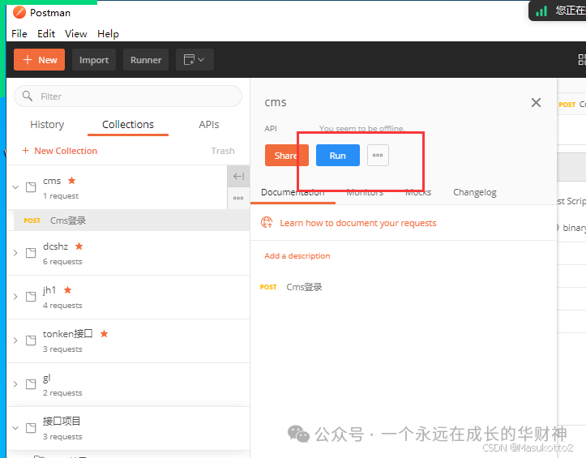Click the 接口项目 collection folder icon
The height and width of the screenshot is (458, 586).
coord(31,428)
